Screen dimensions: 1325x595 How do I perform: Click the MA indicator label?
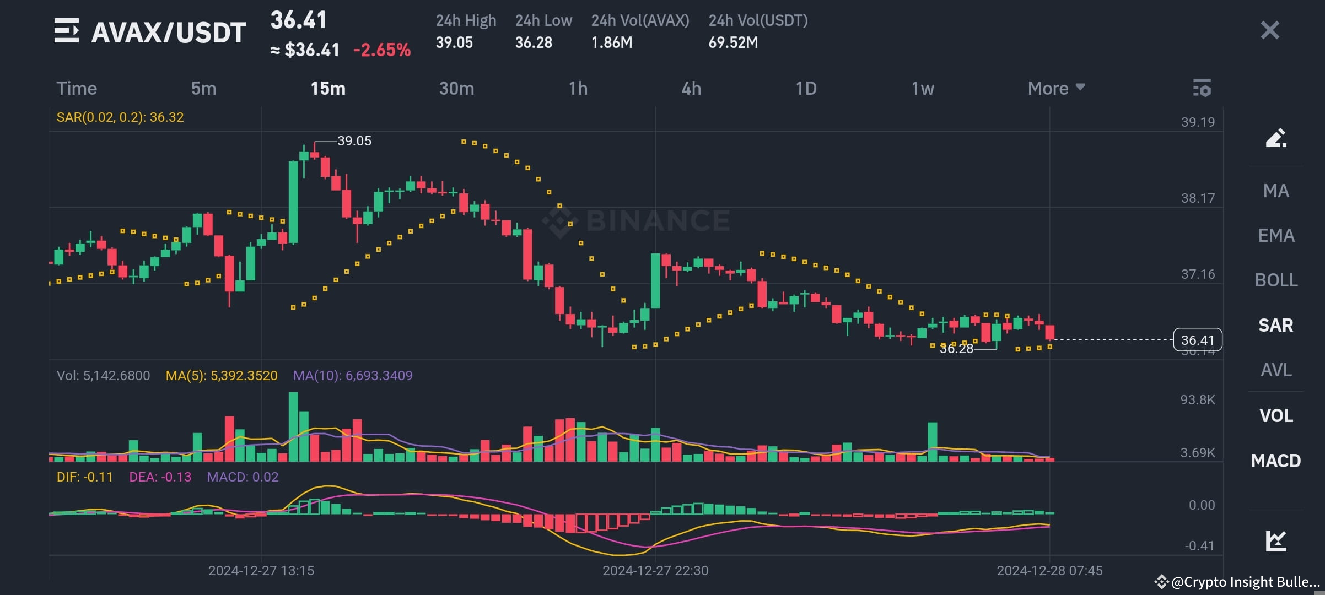point(1277,190)
